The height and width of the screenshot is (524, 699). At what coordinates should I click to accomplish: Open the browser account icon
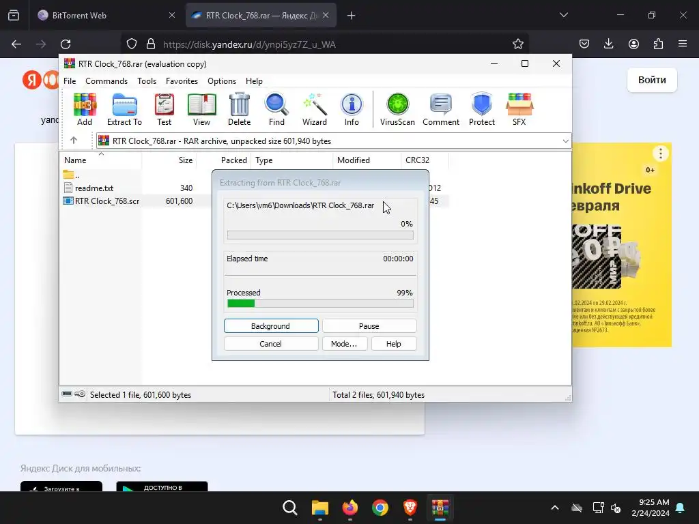click(633, 44)
